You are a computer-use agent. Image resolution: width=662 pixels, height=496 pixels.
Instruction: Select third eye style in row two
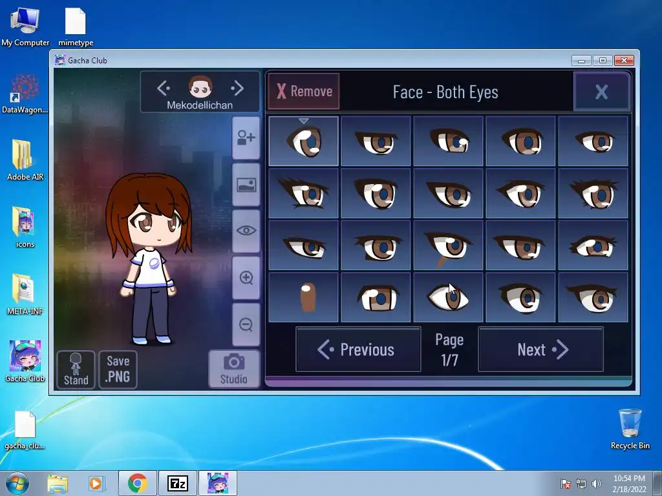click(x=449, y=194)
